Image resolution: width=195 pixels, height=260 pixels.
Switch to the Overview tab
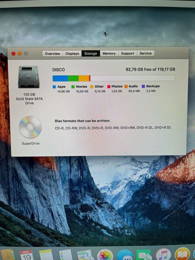click(x=52, y=54)
